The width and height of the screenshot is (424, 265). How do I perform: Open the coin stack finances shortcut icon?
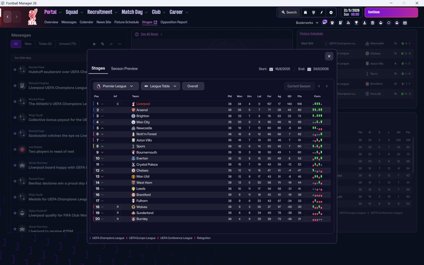(373, 23)
